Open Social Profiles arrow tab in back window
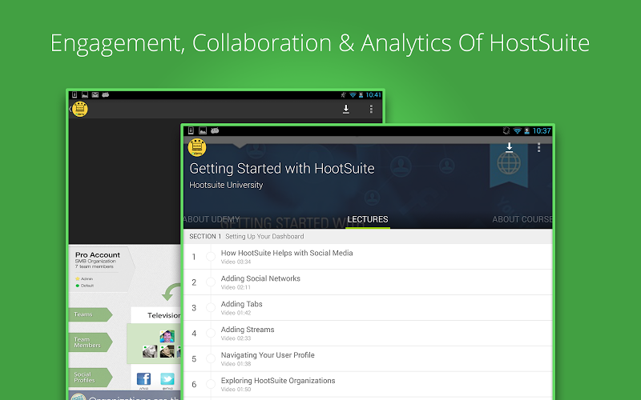 (90, 377)
